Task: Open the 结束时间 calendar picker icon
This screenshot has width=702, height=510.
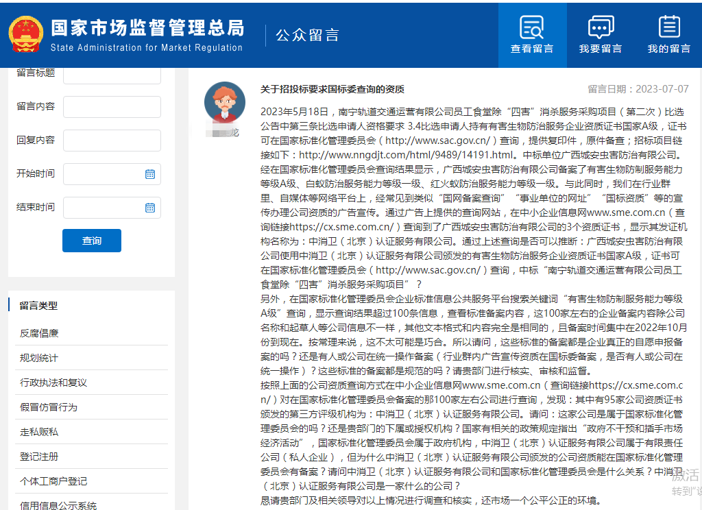Action: [150, 208]
